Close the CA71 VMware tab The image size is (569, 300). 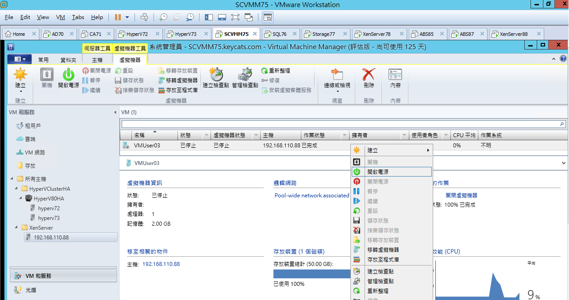coord(109,34)
